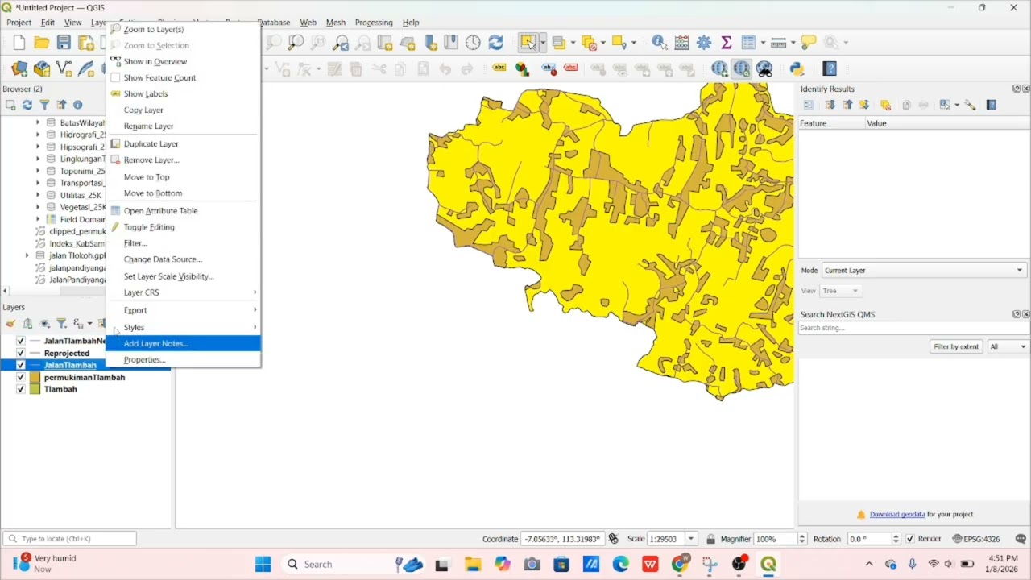Click the Browser filter funnel icon

pyautogui.click(x=44, y=105)
